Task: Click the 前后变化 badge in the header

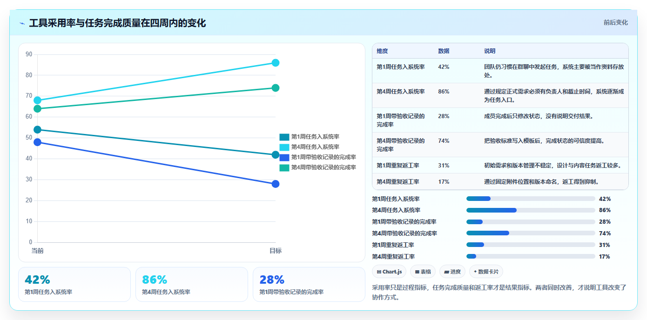Action: pyautogui.click(x=615, y=22)
